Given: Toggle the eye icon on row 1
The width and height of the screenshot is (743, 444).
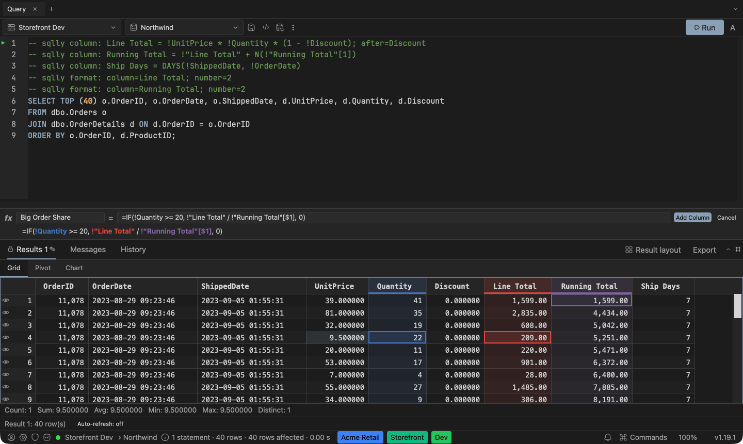Looking at the screenshot, I should (6, 300).
